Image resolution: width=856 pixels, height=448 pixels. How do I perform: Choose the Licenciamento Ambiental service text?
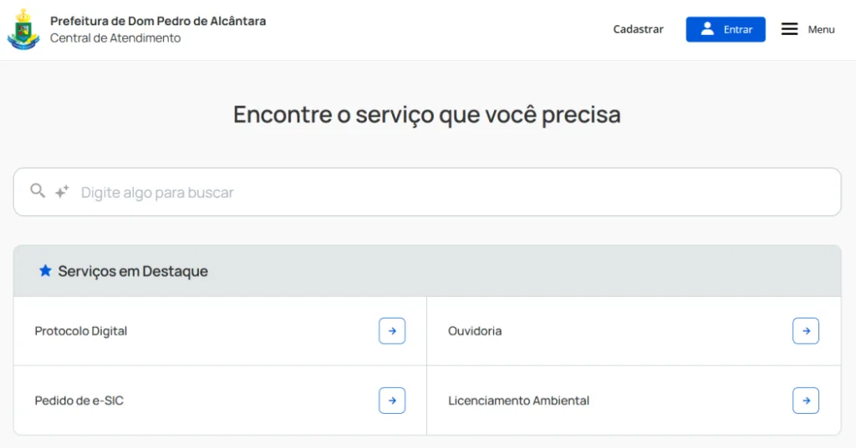(x=518, y=400)
